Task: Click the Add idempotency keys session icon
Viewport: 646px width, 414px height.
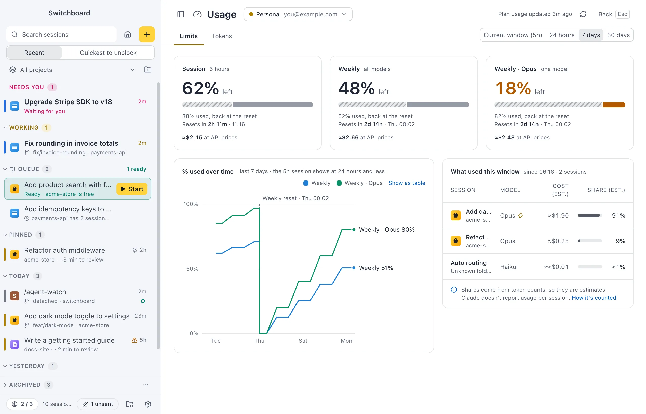Action: tap(15, 213)
